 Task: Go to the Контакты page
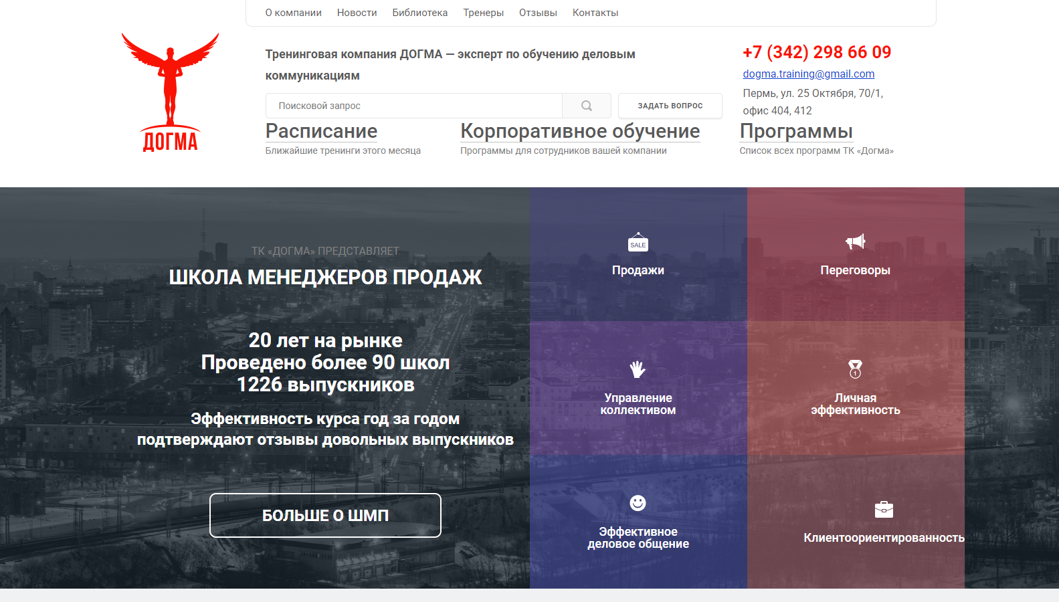point(595,13)
